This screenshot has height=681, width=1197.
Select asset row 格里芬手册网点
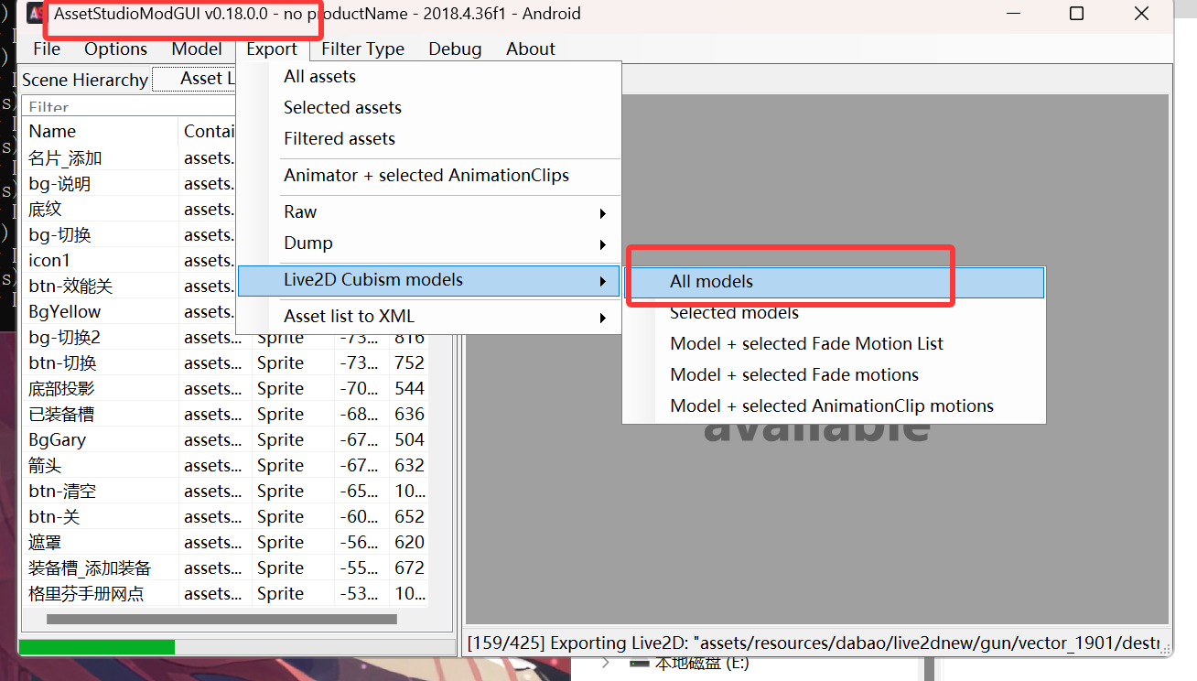coord(225,594)
